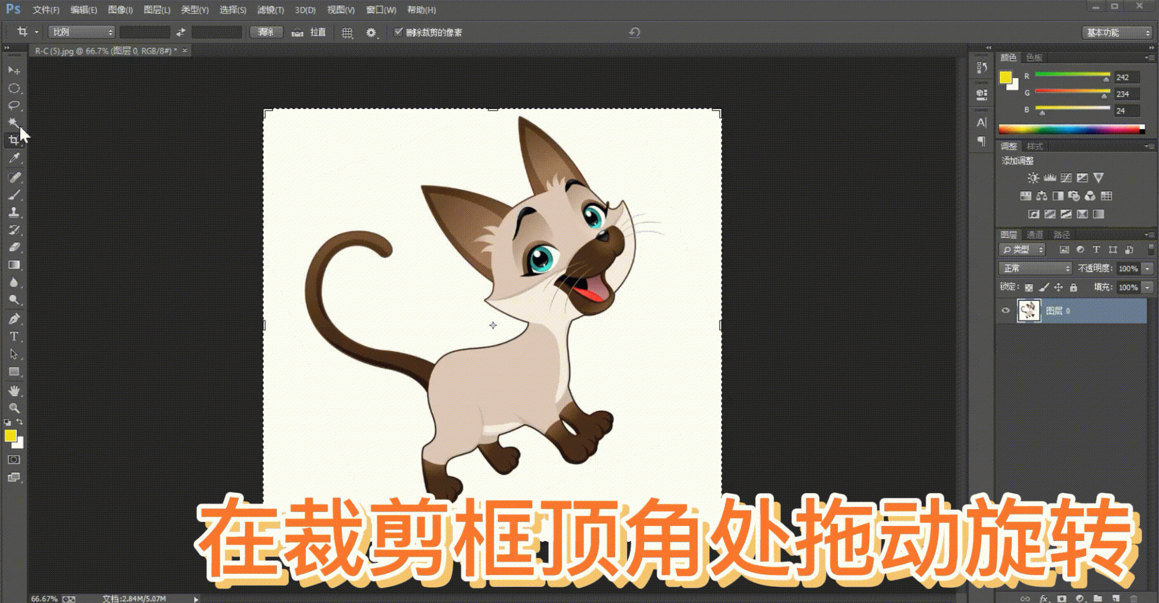Click the foreground color swatch in toolbox
This screenshot has width=1159, height=603.
click(10, 436)
